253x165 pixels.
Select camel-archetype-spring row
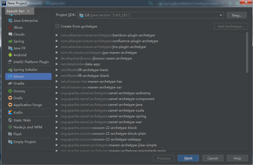coord(150,116)
